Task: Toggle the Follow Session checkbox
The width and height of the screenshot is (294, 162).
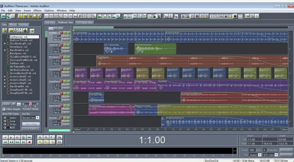Action: [x=4, y=109]
